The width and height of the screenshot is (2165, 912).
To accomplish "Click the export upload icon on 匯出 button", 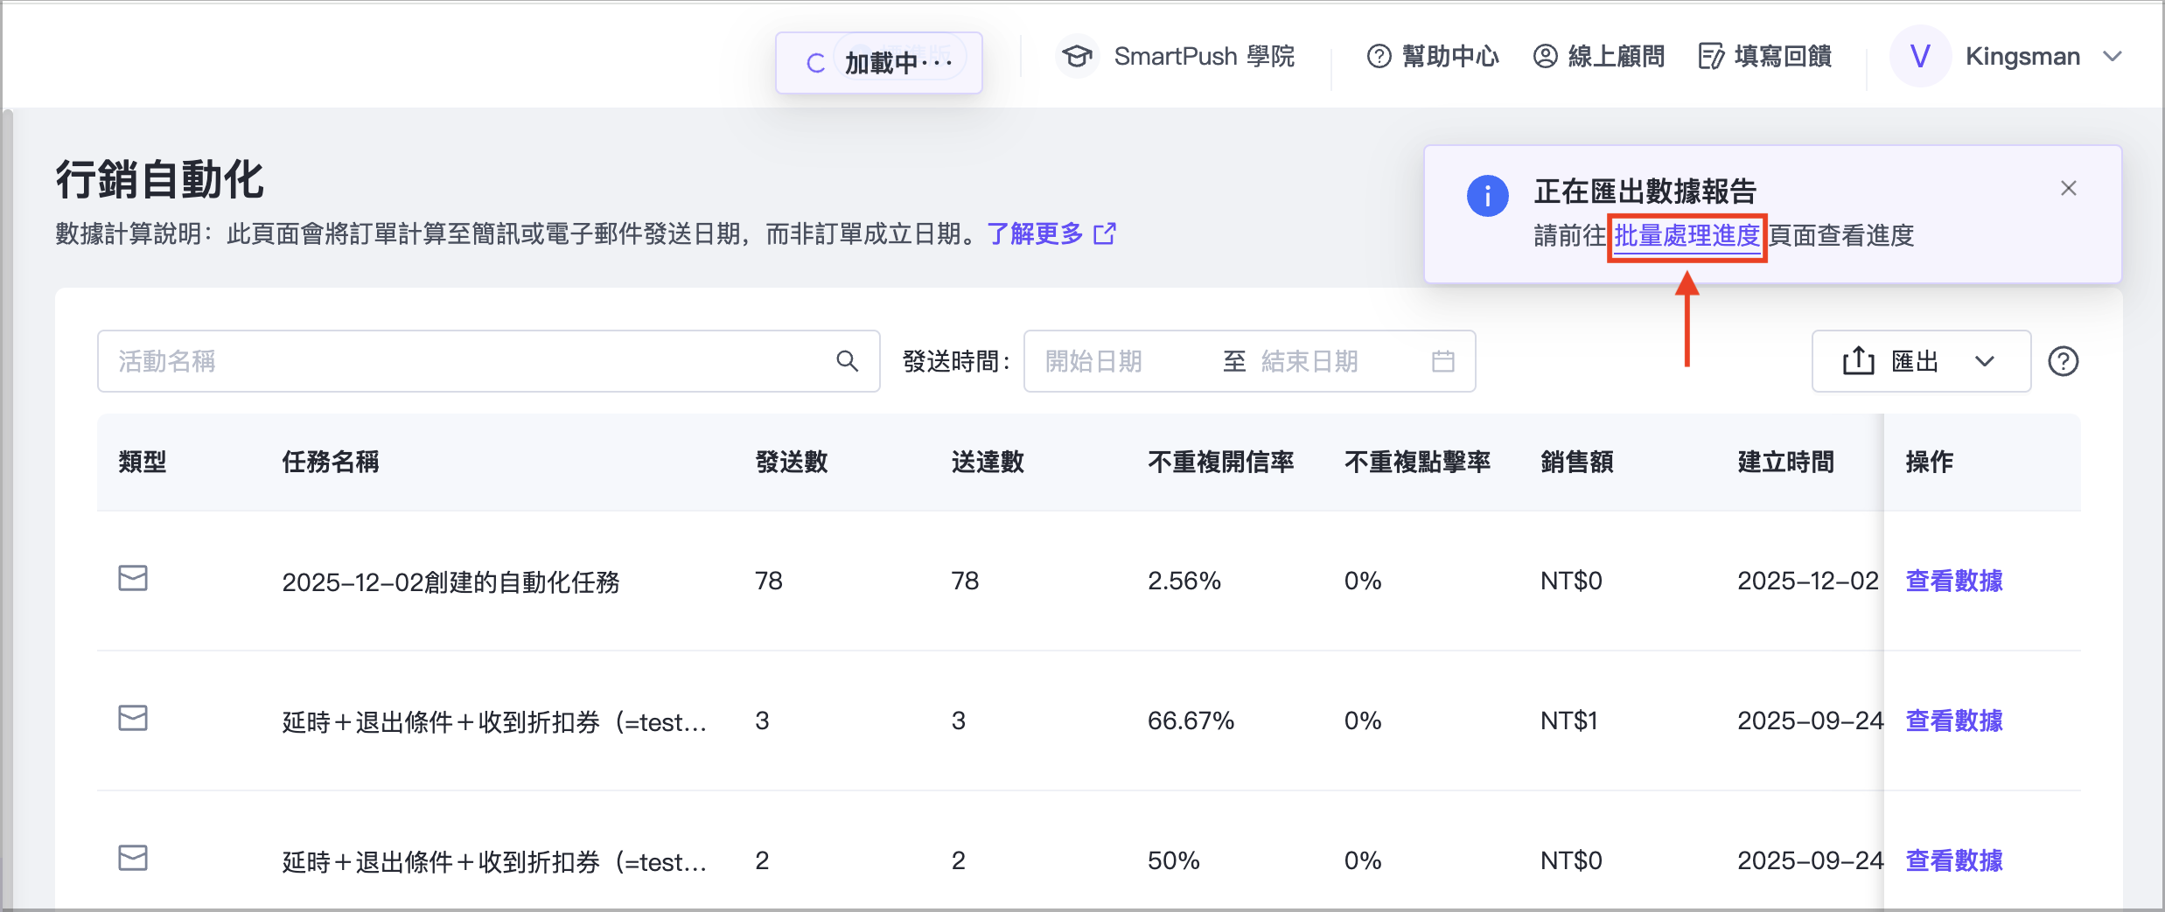I will point(1857,360).
